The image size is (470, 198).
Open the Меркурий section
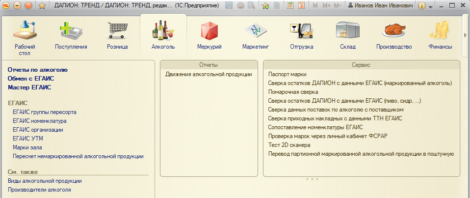click(x=209, y=34)
